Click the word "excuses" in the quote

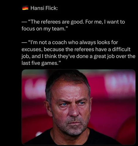[32, 50]
